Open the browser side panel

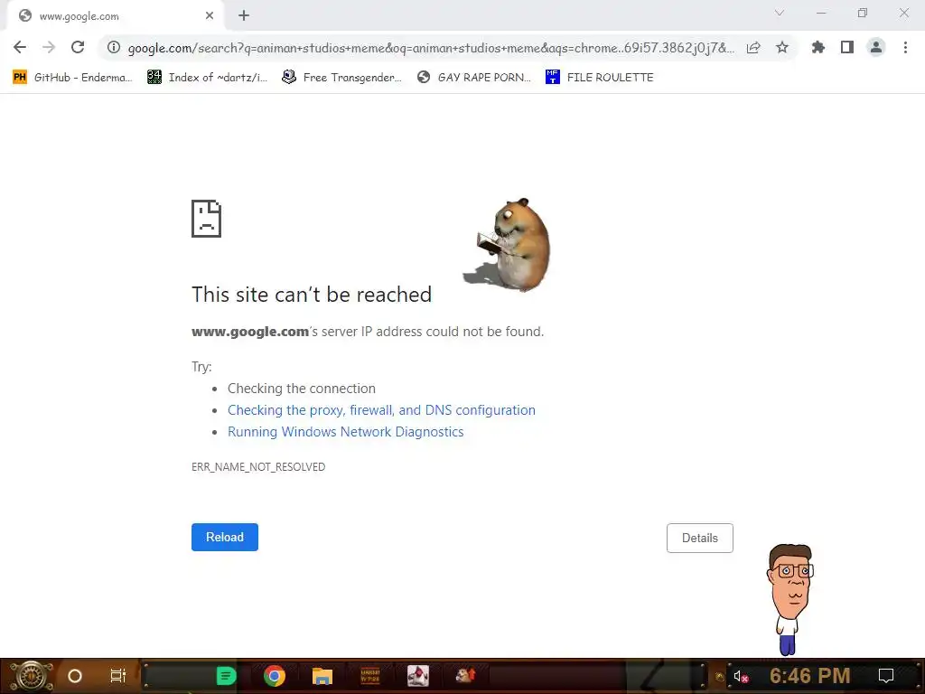click(847, 47)
